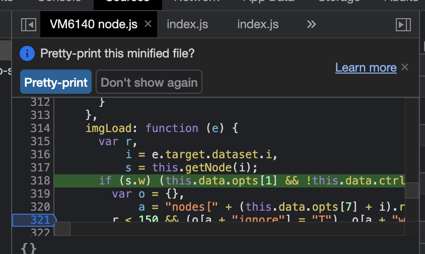Close the VM6140 node.js tab

coord(148,24)
